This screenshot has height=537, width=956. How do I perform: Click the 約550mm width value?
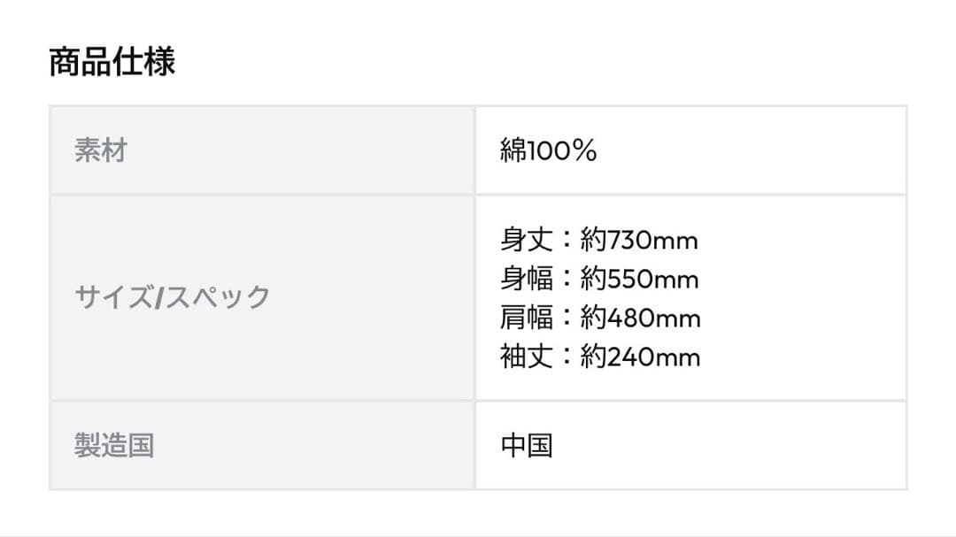point(639,279)
